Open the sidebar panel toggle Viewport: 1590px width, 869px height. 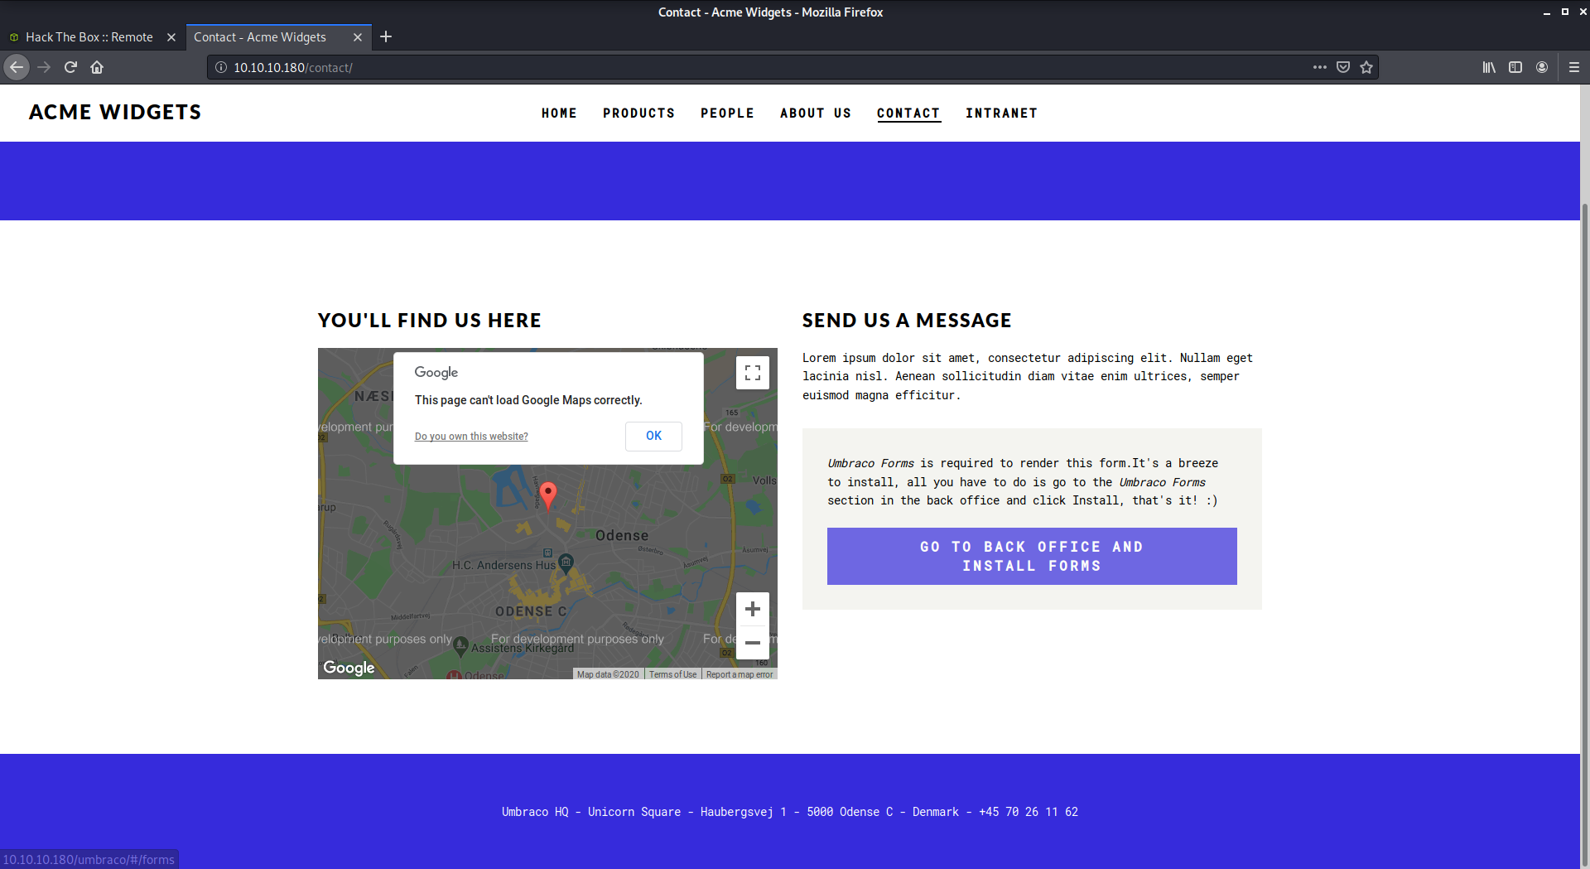tap(1515, 67)
